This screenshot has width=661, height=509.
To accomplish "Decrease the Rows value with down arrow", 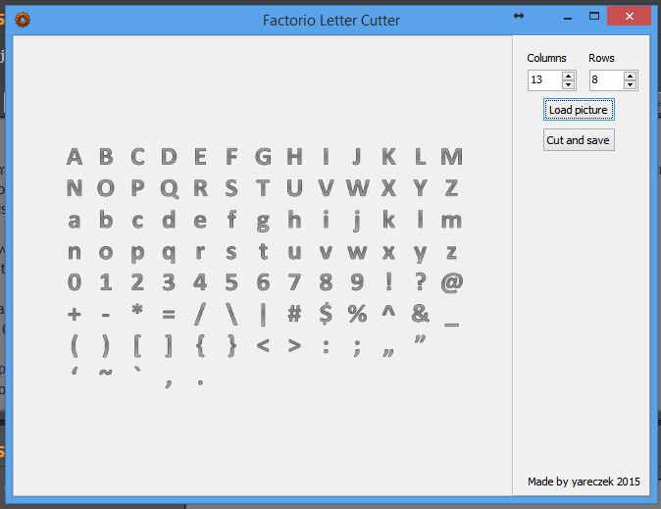I will (630, 84).
